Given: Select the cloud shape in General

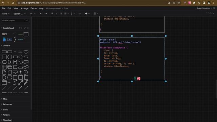Looking at the screenshot, I should click(20, 62).
